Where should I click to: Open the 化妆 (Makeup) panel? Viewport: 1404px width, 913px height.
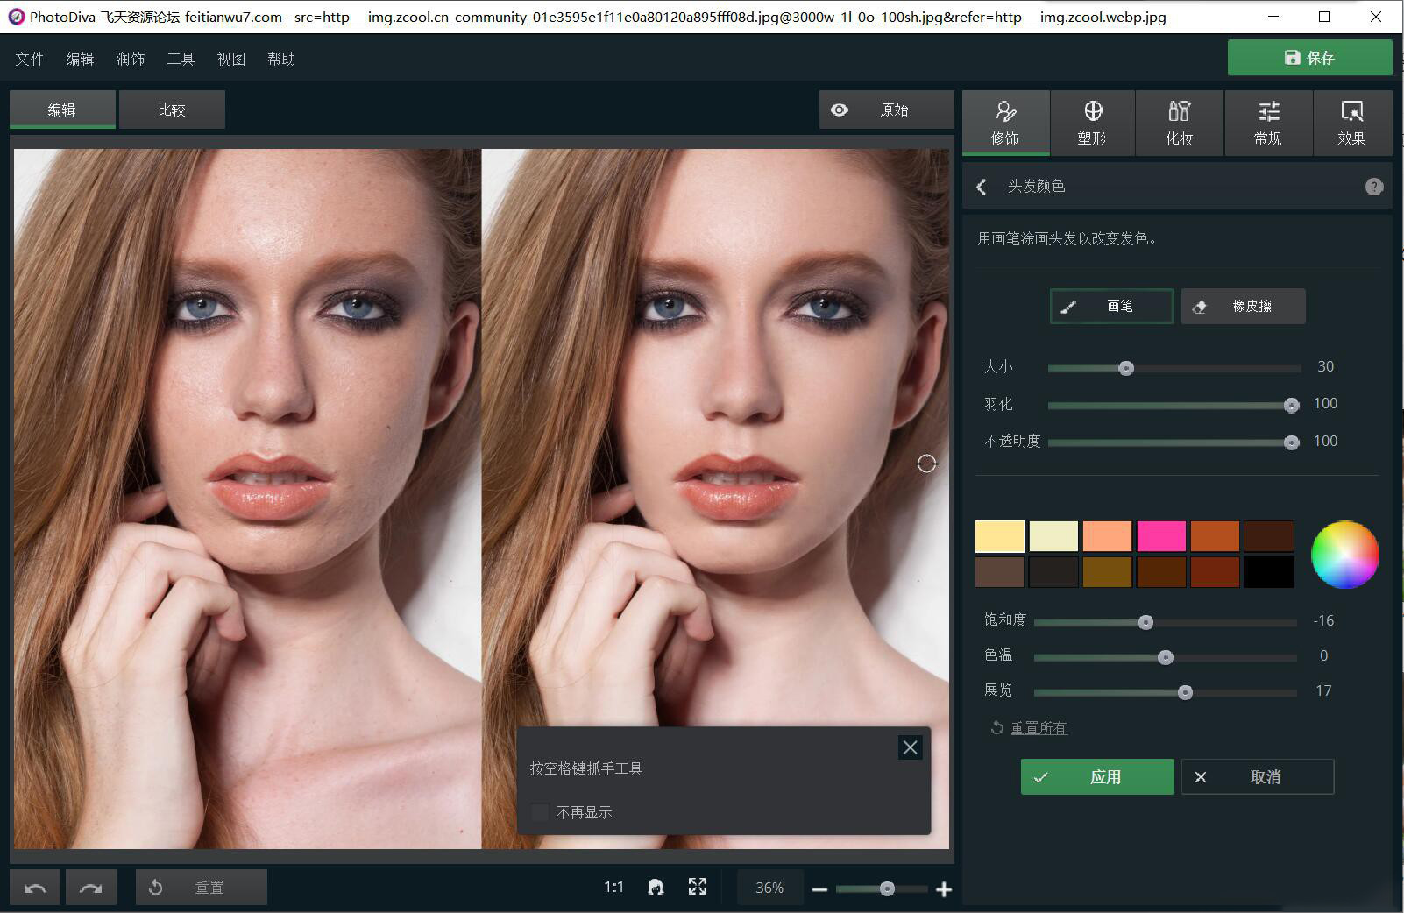tap(1179, 123)
